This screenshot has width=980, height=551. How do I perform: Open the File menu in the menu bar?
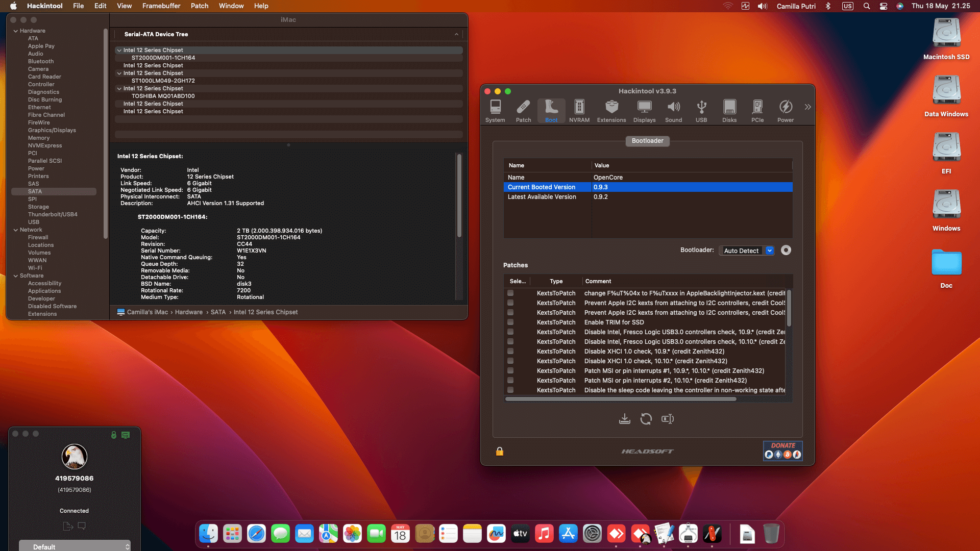pos(78,6)
